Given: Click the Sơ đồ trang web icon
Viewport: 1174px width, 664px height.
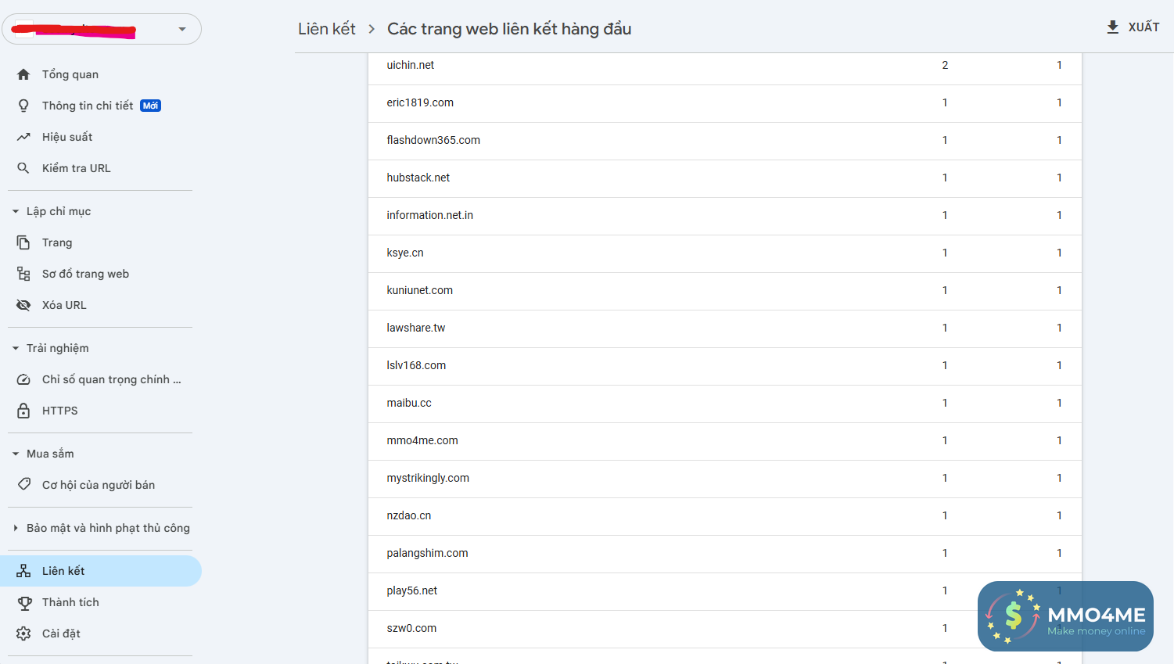Looking at the screenshot, I should click(x=23, y=274).
